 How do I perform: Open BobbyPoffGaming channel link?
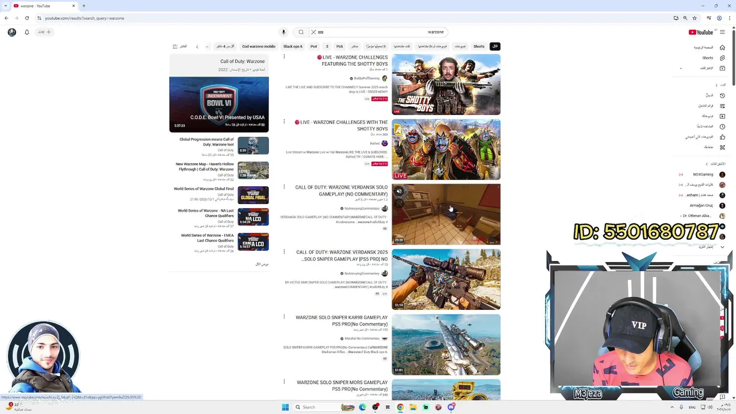[366, 78]
